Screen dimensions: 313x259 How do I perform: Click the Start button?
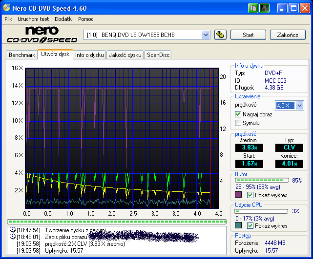tap(248, 35)
